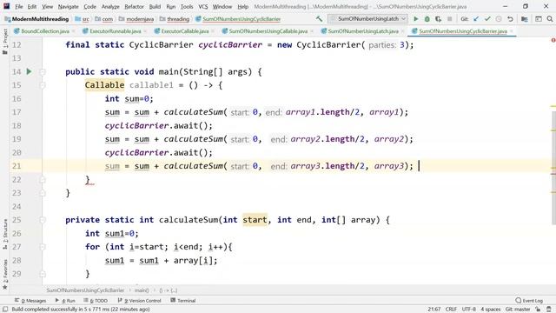This screenshot has height=313, width=556.
Task: Click the Build project hammer icon
Action: [x=319, y=19]
